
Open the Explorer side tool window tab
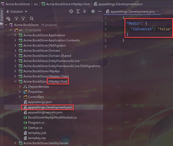click(x=2, y=16)
